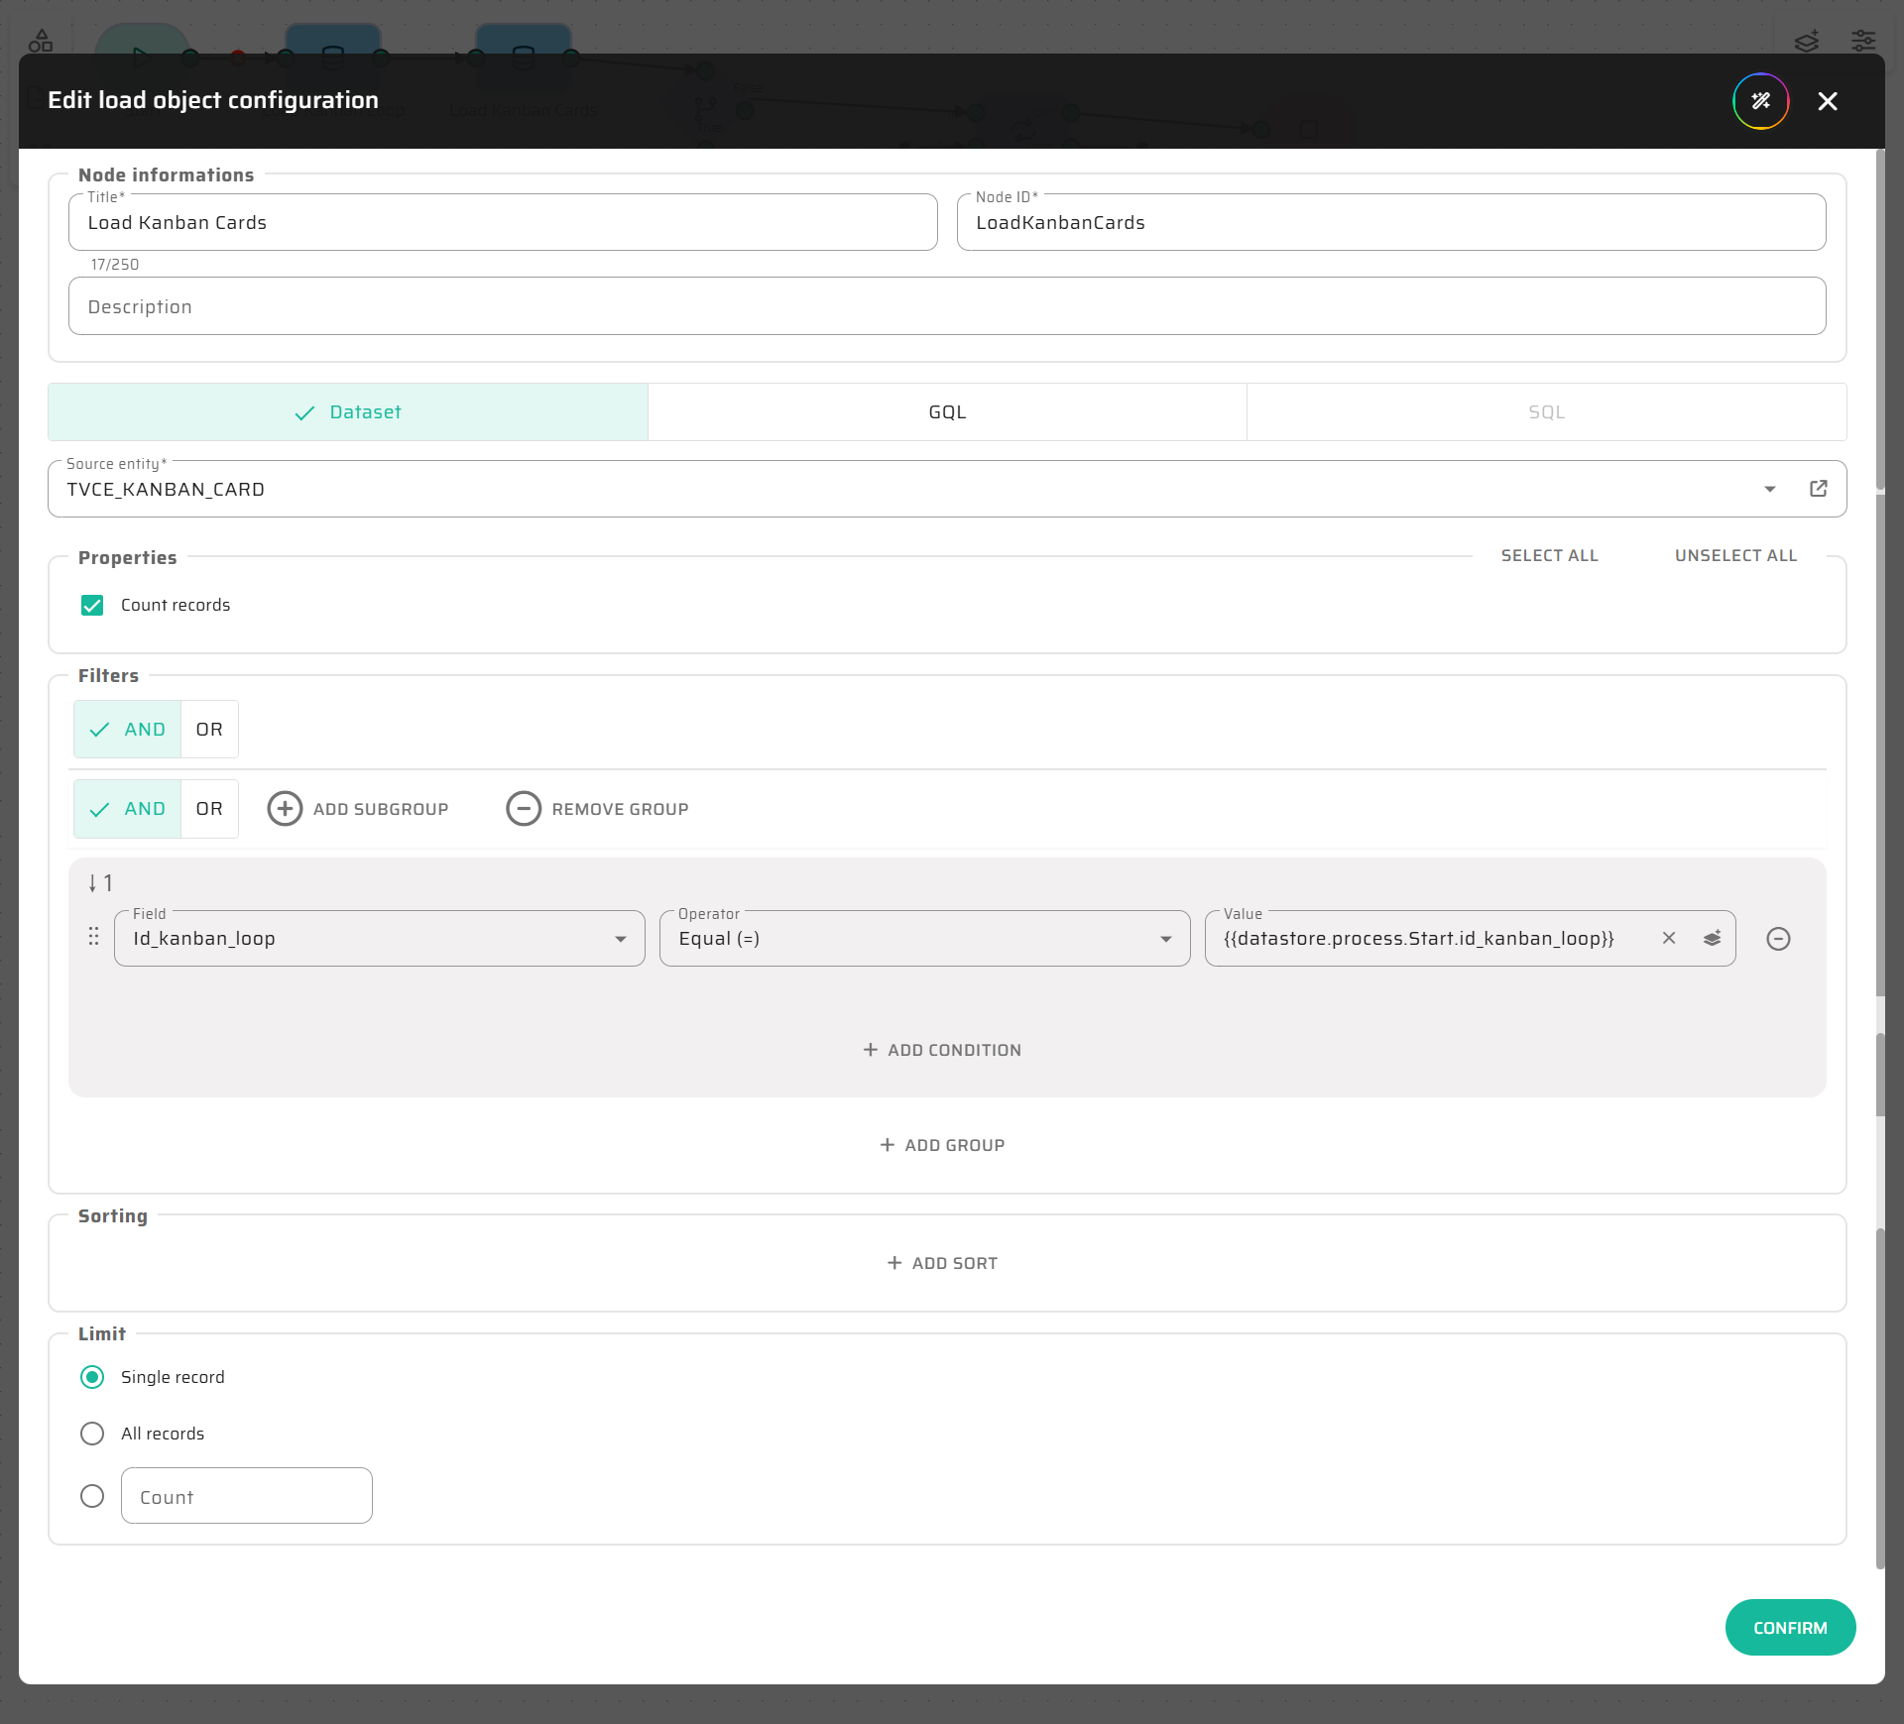The width and height of the screenshot is (1904, 1724).
Task: Select the All records radio option
Action: point(92,1434)
